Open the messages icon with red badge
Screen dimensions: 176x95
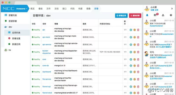point(156,15)
